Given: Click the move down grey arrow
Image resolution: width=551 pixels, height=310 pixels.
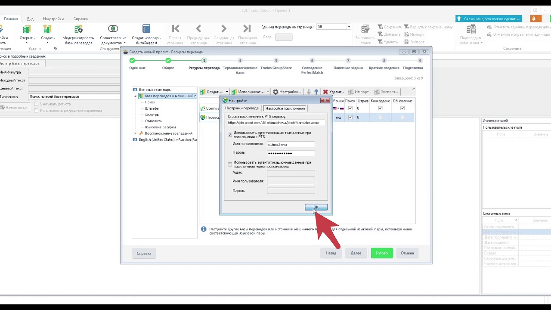Looking at the screenshot, I should pos(309,92).
